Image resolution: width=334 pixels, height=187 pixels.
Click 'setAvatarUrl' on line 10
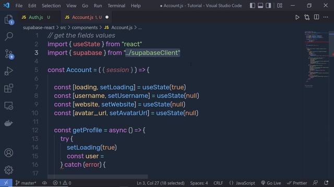[x=128, y=113]
